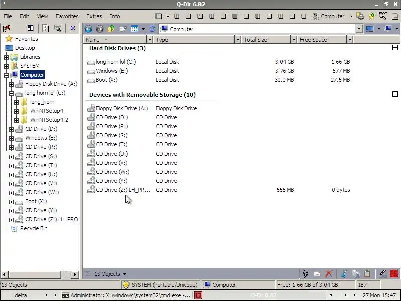Open the Computer dropdown in top toolbar
The width and height of the screenshot is (401, 301).
click(x=352, y=16)
